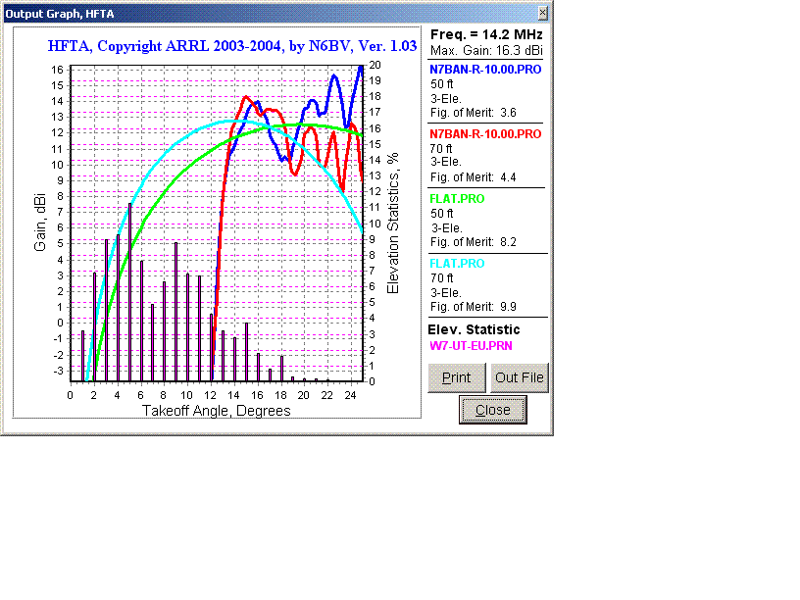Close the window via title bar X

click(543, 13)
